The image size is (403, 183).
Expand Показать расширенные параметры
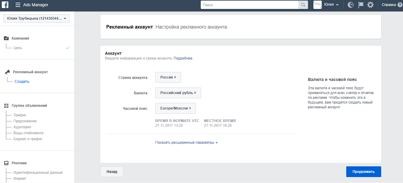pos(186,143)
